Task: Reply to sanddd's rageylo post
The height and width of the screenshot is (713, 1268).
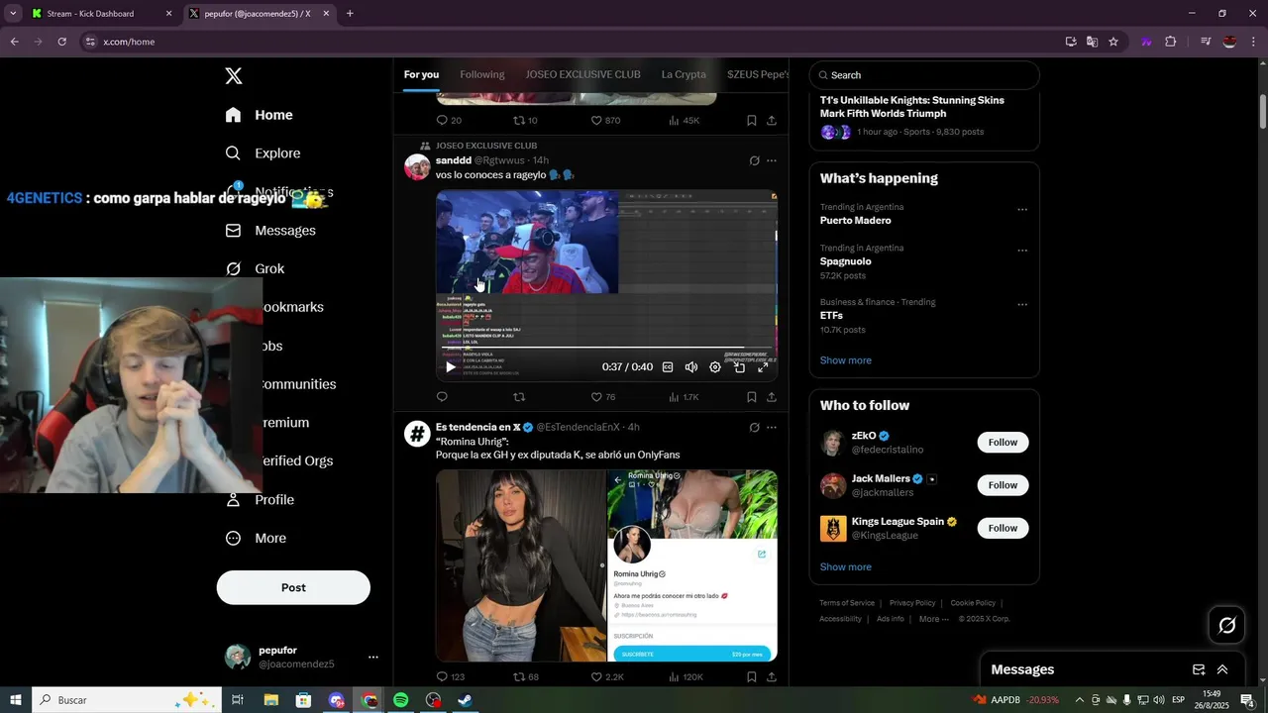Action: click(442, 397)
